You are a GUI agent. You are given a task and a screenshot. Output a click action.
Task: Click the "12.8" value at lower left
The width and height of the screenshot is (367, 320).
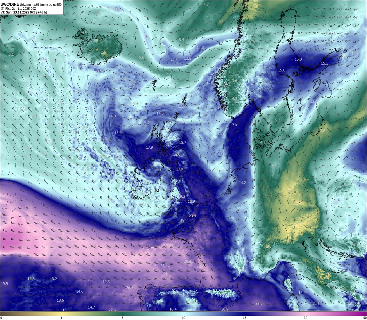tap(31, 279)
